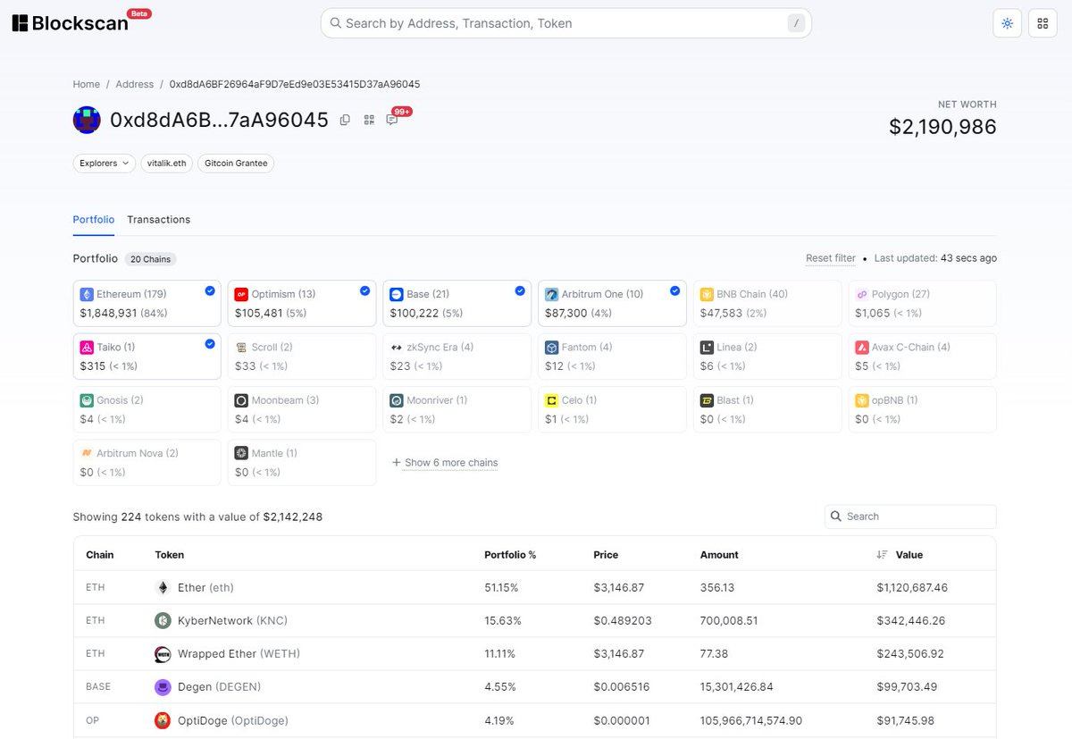This screenshot has height=739, width=1072.
Task: Select the Moonbeam (3) chain filter
Action: tap(302, 409)
